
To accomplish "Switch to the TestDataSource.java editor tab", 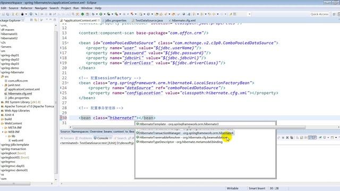I will click(149, 20).
